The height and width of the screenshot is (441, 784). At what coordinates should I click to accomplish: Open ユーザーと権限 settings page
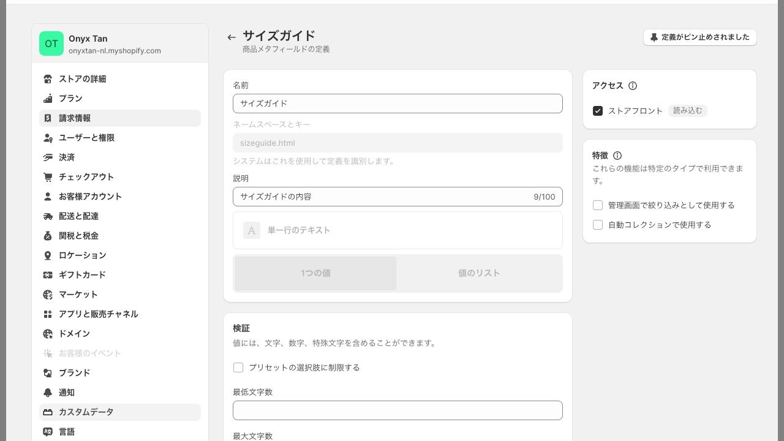[x=120, y=138]
